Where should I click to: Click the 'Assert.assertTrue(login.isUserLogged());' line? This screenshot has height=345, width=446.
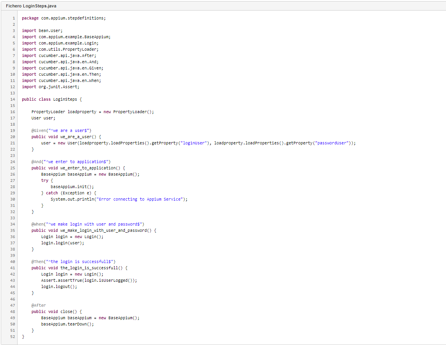89,281
